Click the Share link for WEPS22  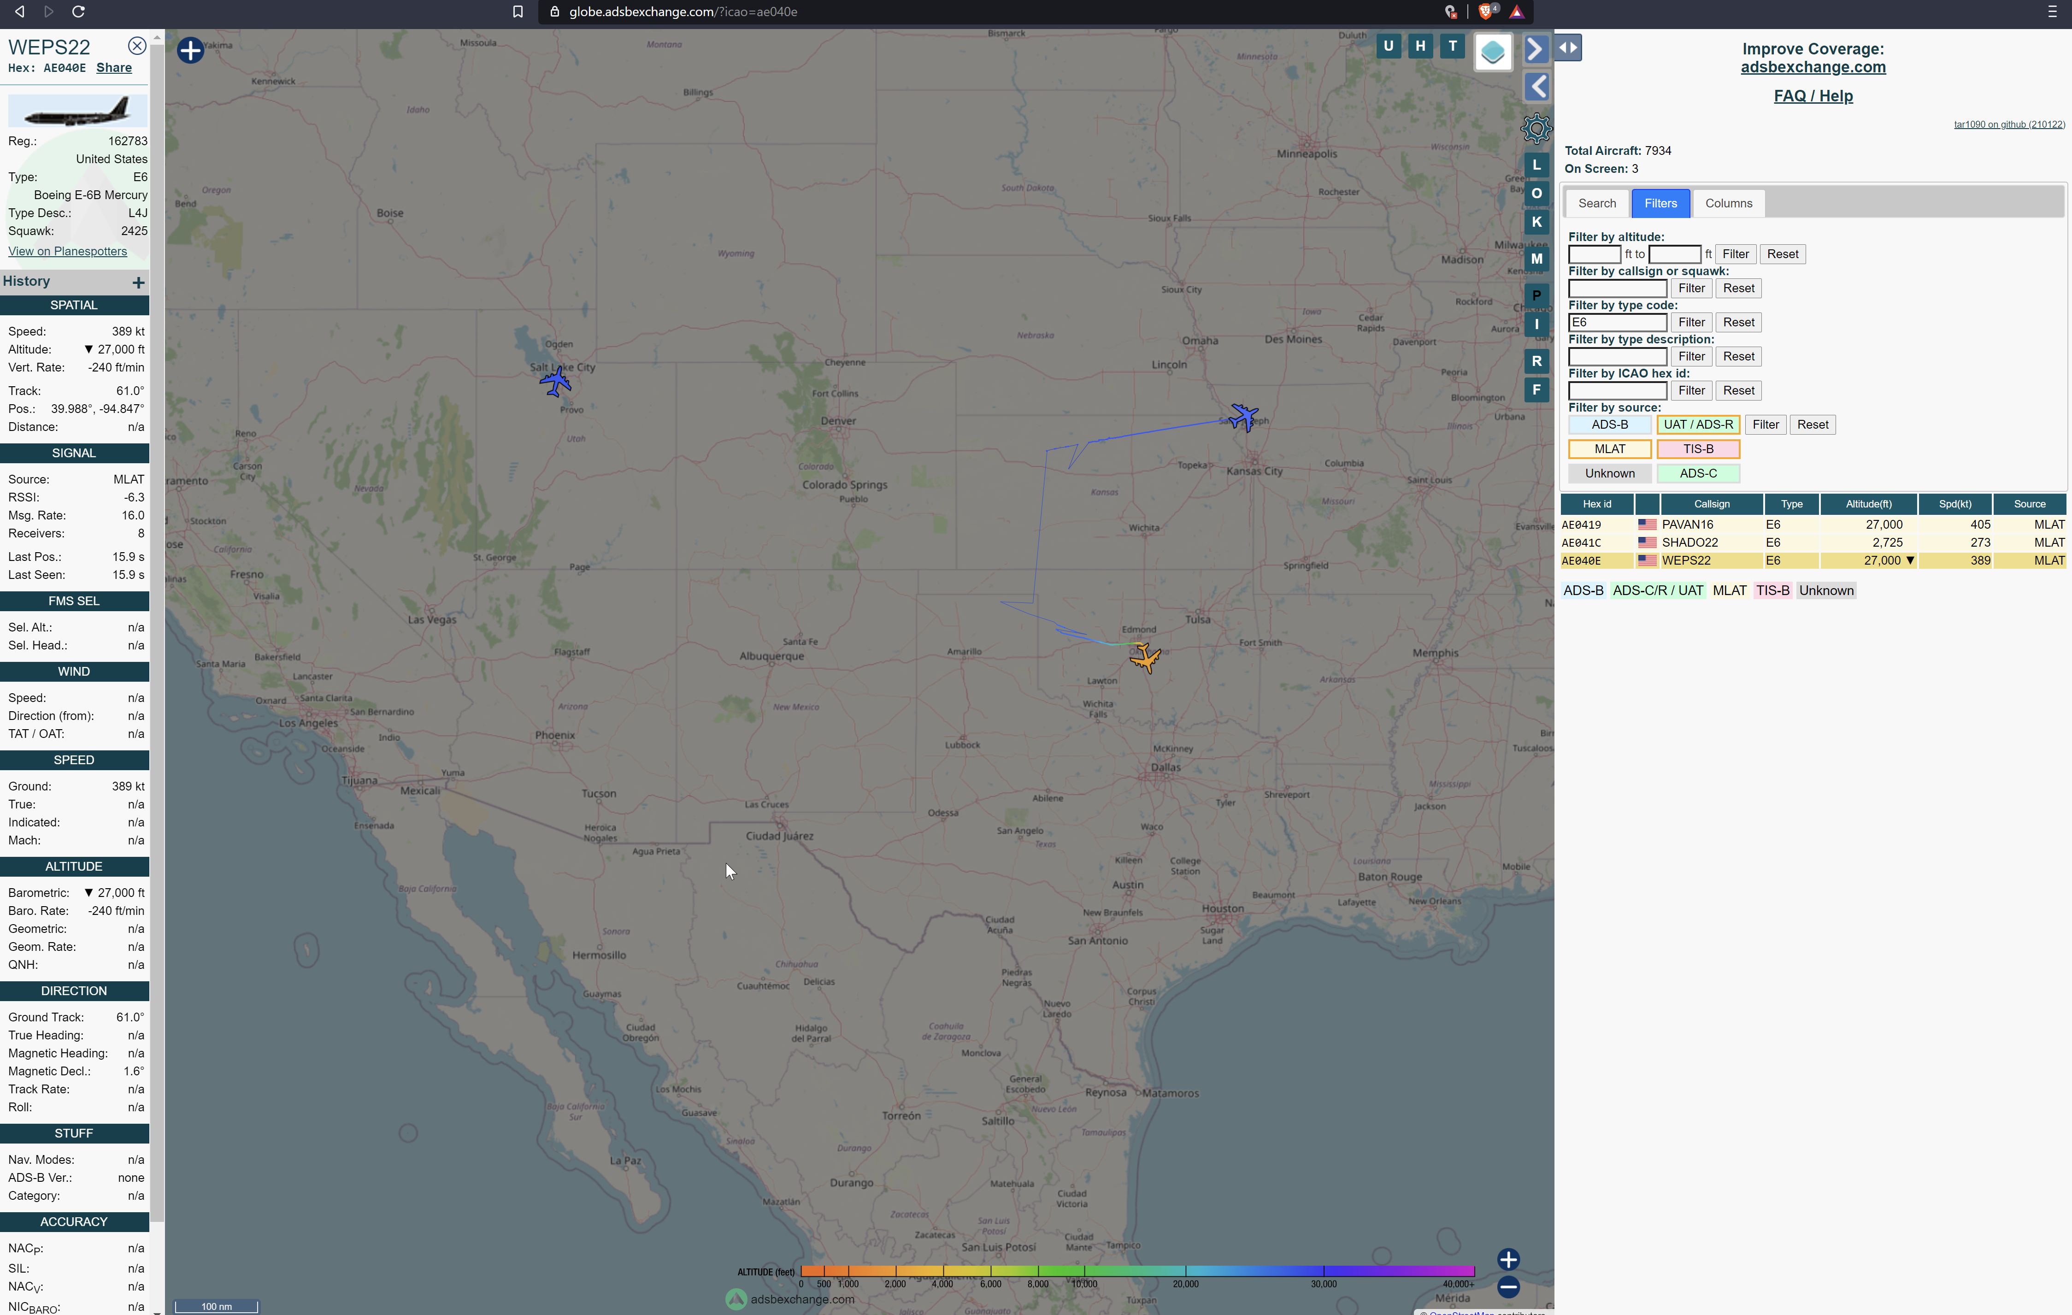point(113,68)
